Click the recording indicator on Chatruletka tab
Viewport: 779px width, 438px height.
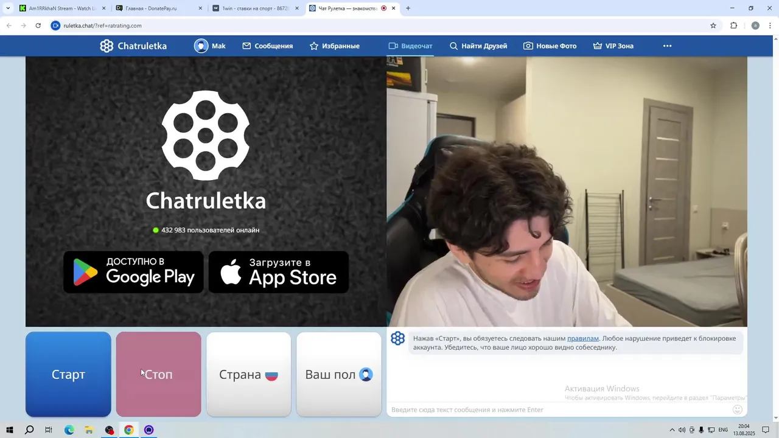(x=384, y=9)
